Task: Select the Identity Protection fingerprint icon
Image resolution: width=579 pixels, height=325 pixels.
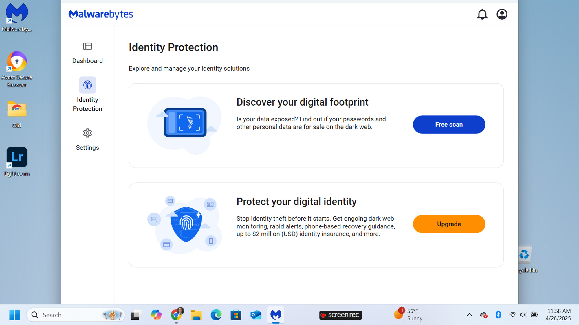Action: click(87, 85)
